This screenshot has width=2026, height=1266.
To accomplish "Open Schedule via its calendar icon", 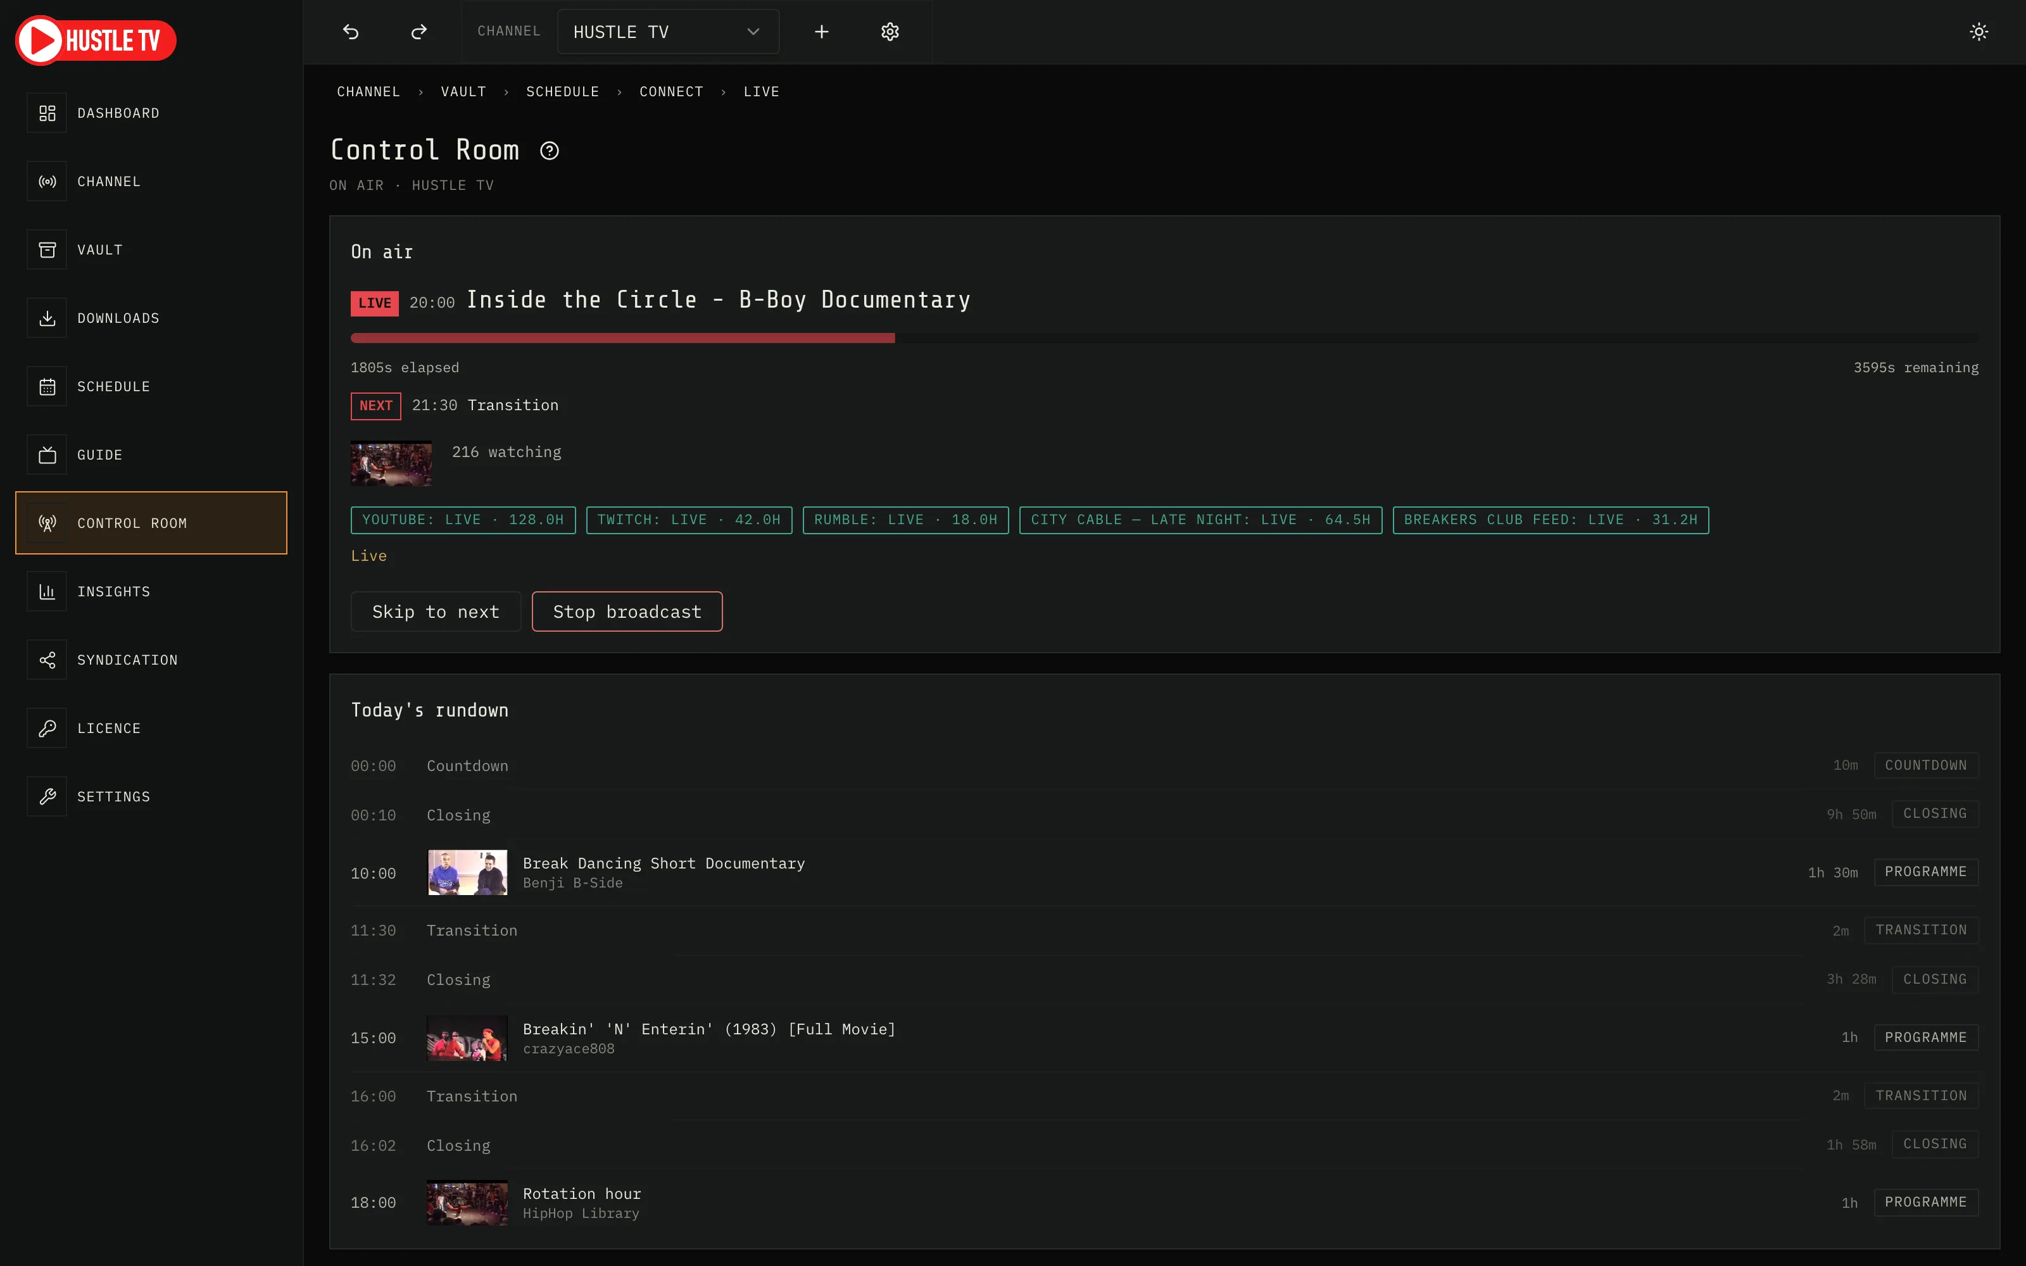I will pos(47,387).
